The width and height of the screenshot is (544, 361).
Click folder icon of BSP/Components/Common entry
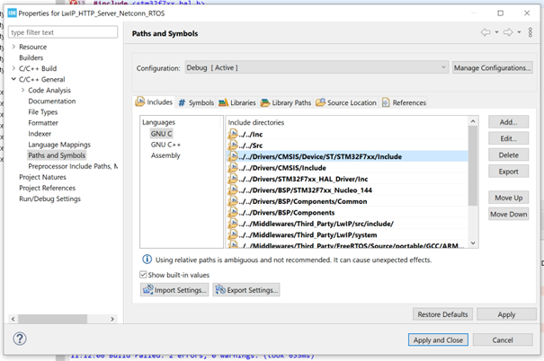(233, 201)
